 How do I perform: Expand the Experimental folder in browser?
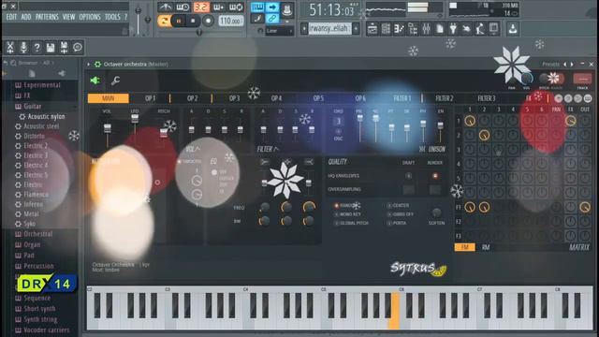38,85
